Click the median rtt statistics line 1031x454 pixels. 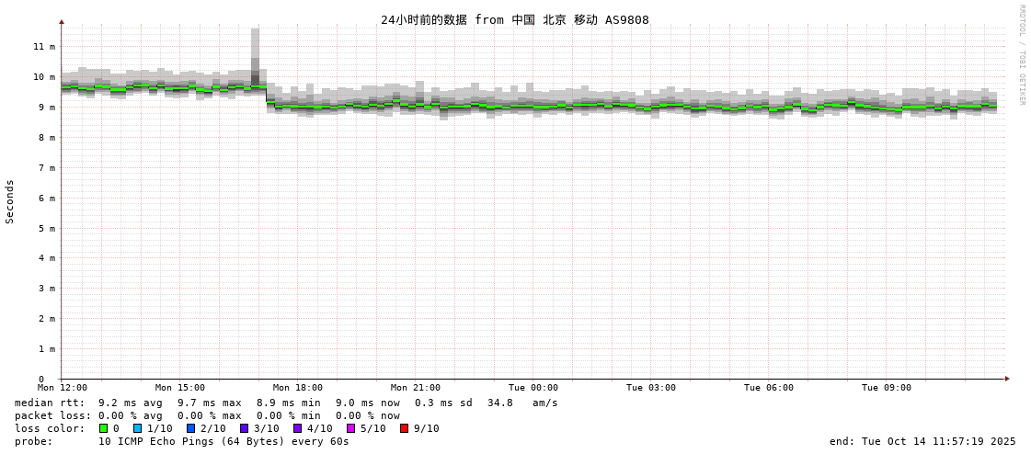point(285,403)
